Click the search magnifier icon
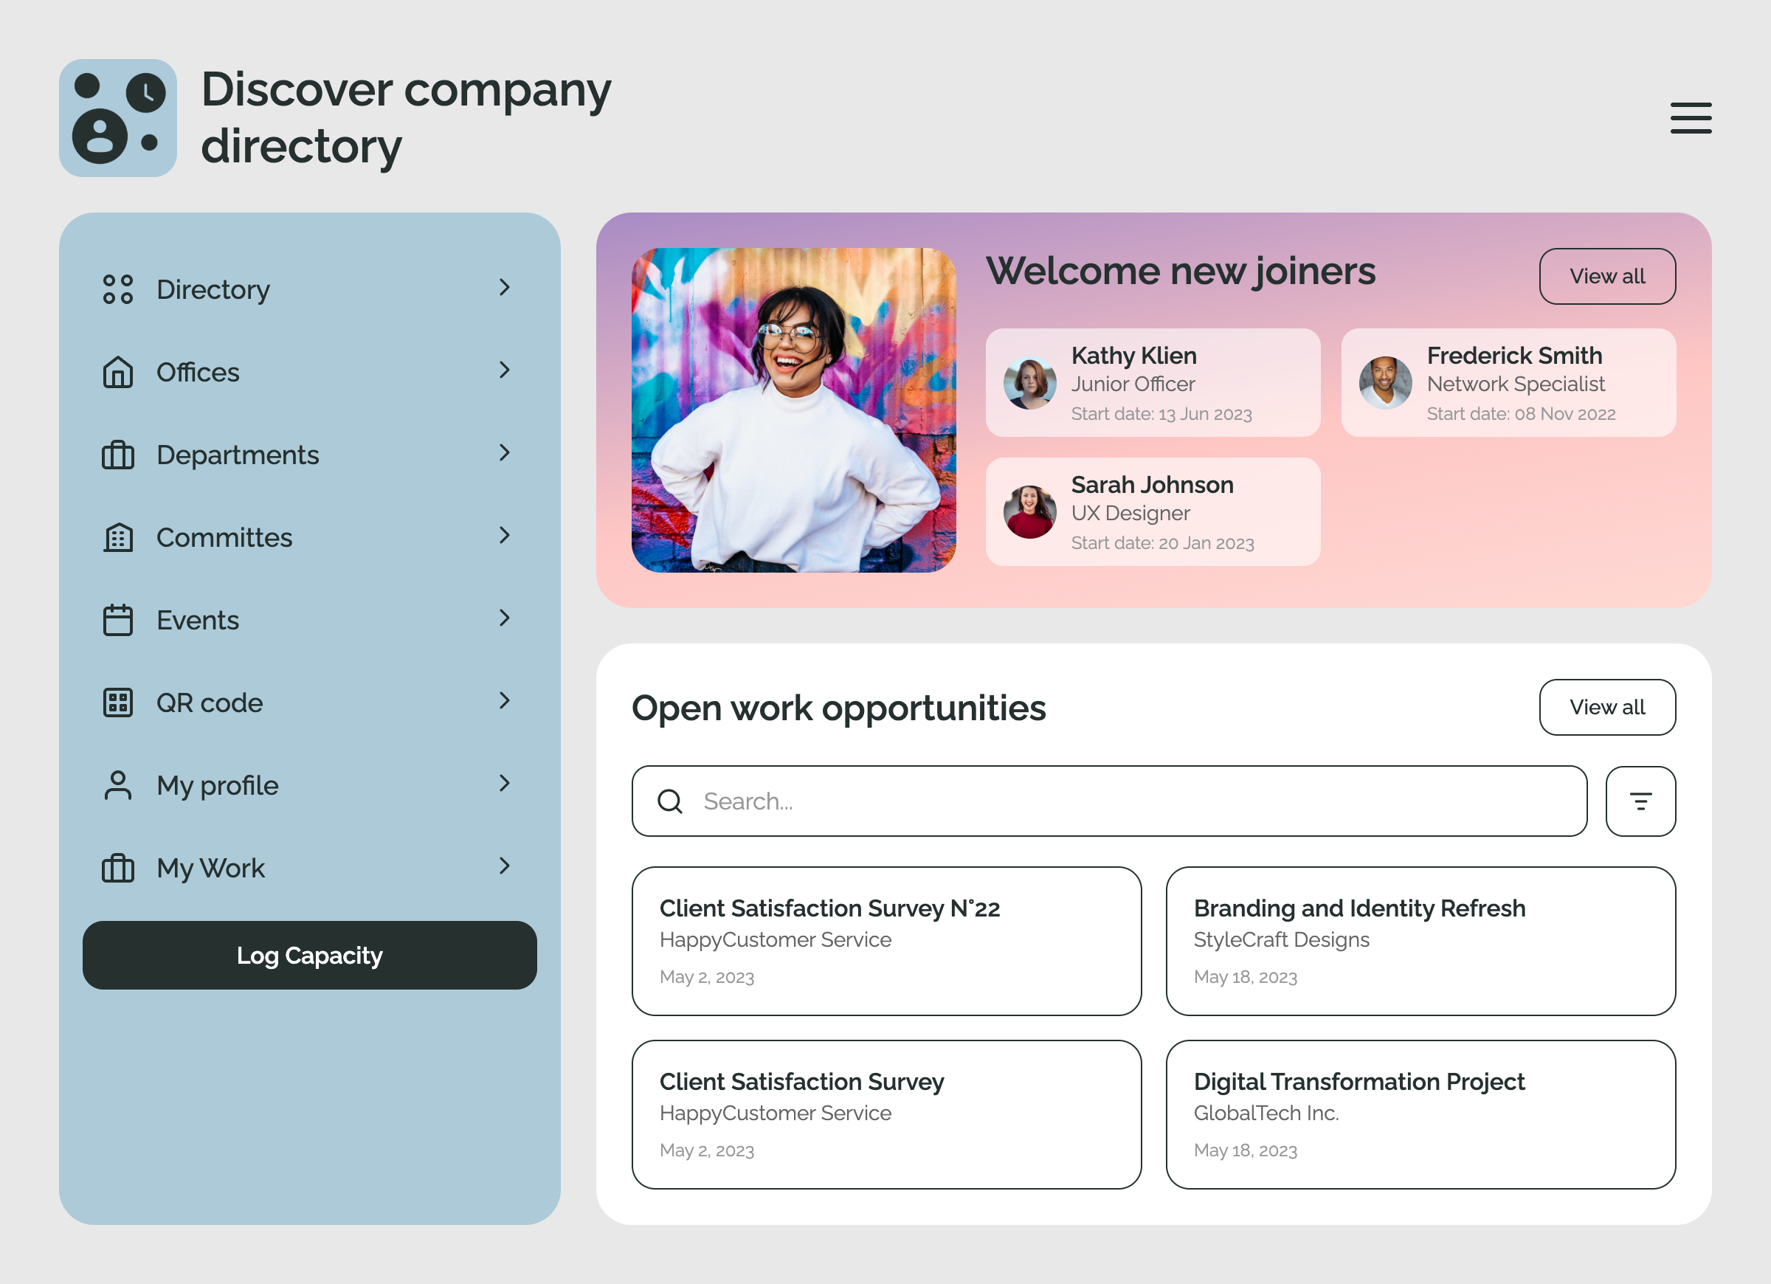Screen dimensions: 1771x1284 click(x=670, y=801)
